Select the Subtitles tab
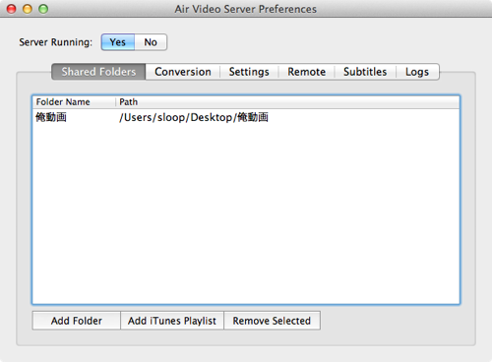The height and width of the screenshot is (362, 492). click(365, 72)
